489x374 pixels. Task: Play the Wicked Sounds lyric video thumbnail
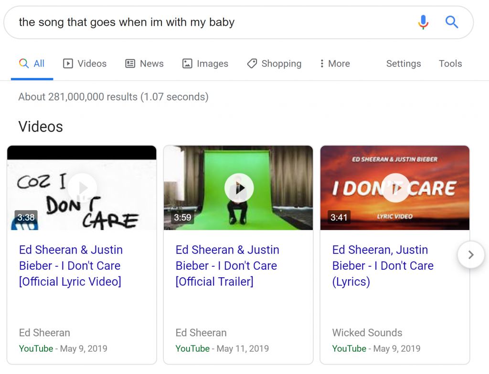(x=395, y=188)
